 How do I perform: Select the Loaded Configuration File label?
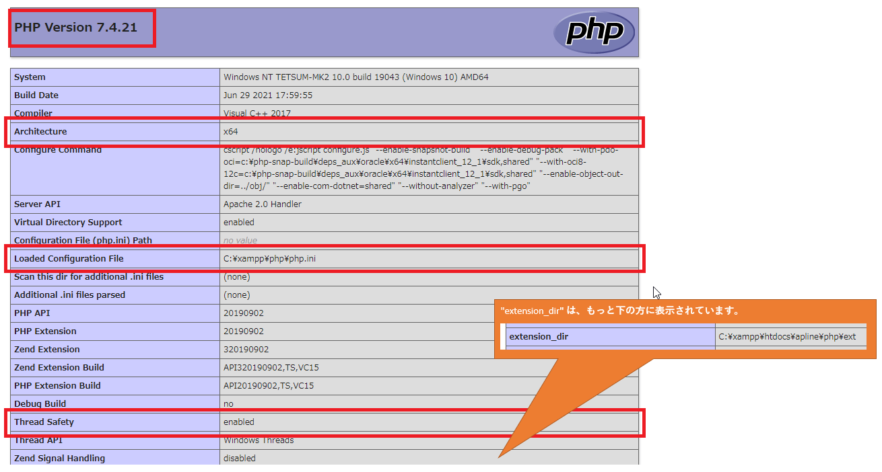(x=69, y=259)
